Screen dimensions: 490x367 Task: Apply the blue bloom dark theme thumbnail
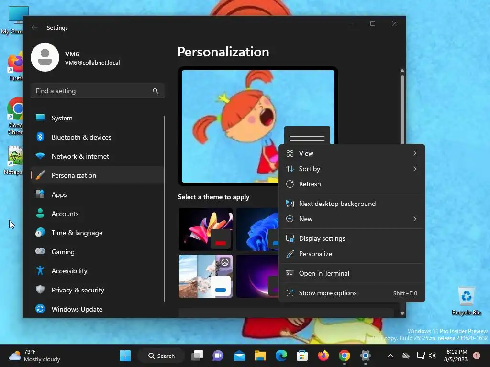pyautogui.click(x=257, y=229)
